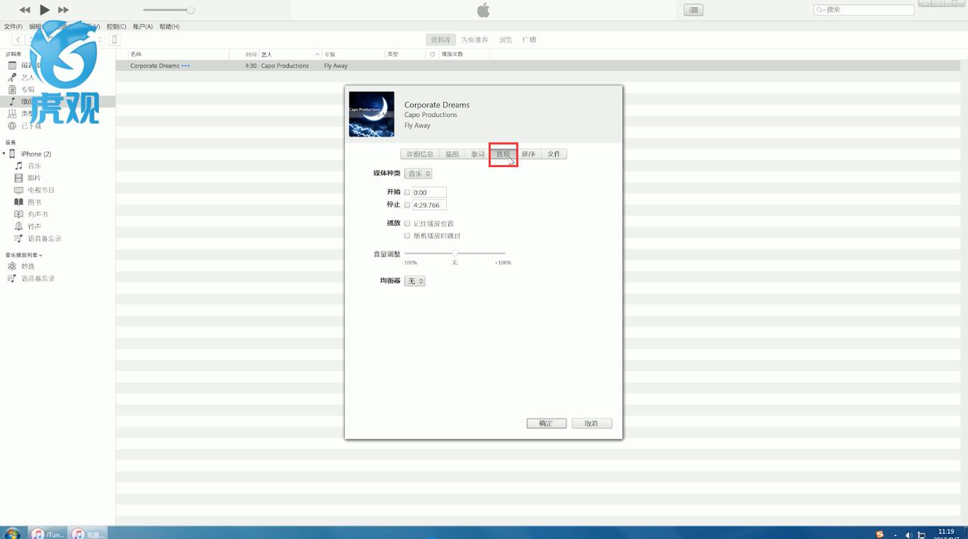
Task: Check 记住播放位置 remember playback position
Action: (x=407, y=224)
